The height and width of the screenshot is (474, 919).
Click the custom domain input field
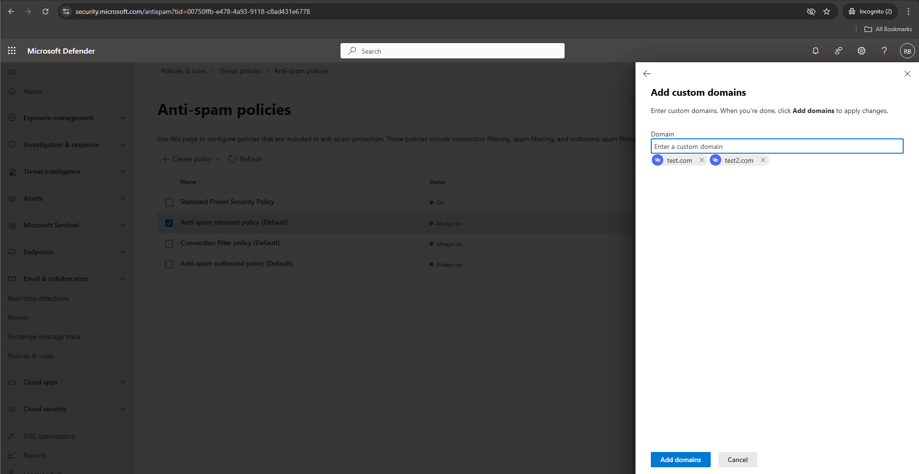coord(776,147)
